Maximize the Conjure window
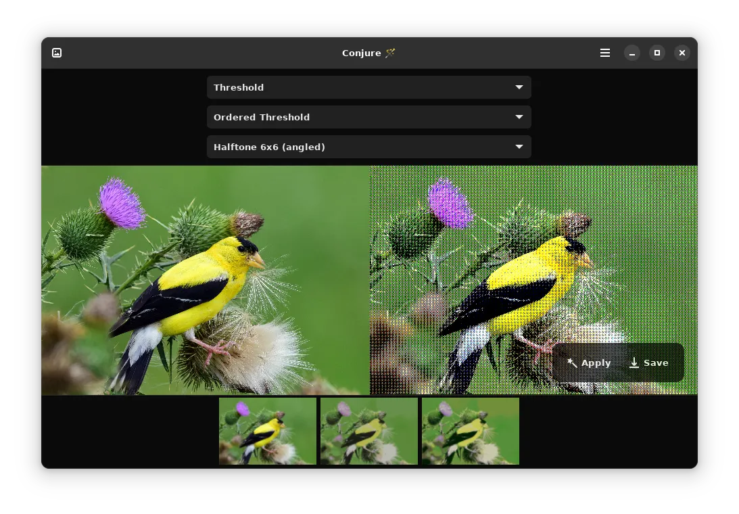Screen dimensions: 739x514 [657, 53]
